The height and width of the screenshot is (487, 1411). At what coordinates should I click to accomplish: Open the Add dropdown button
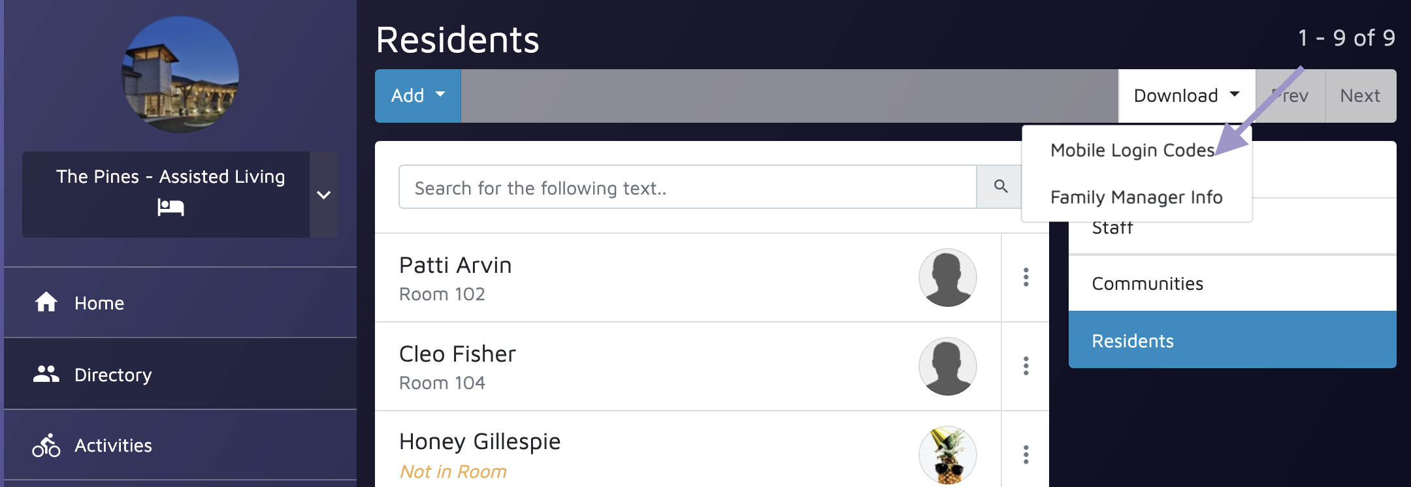tap(418, 96)
